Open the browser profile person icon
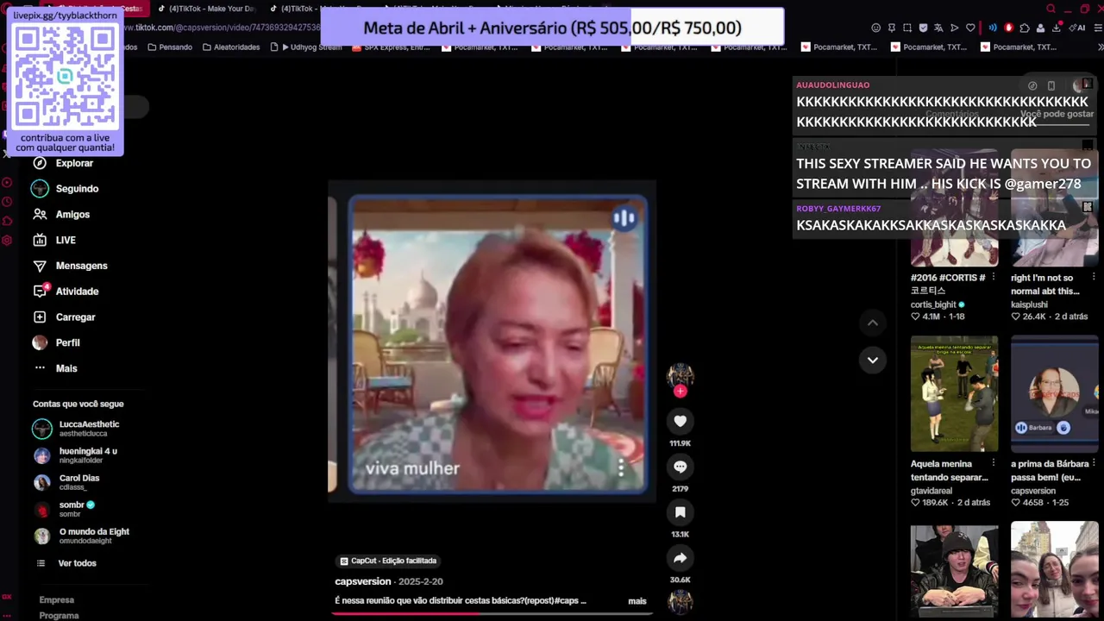Screen dimensions: 1104x621 [1040, 28]
